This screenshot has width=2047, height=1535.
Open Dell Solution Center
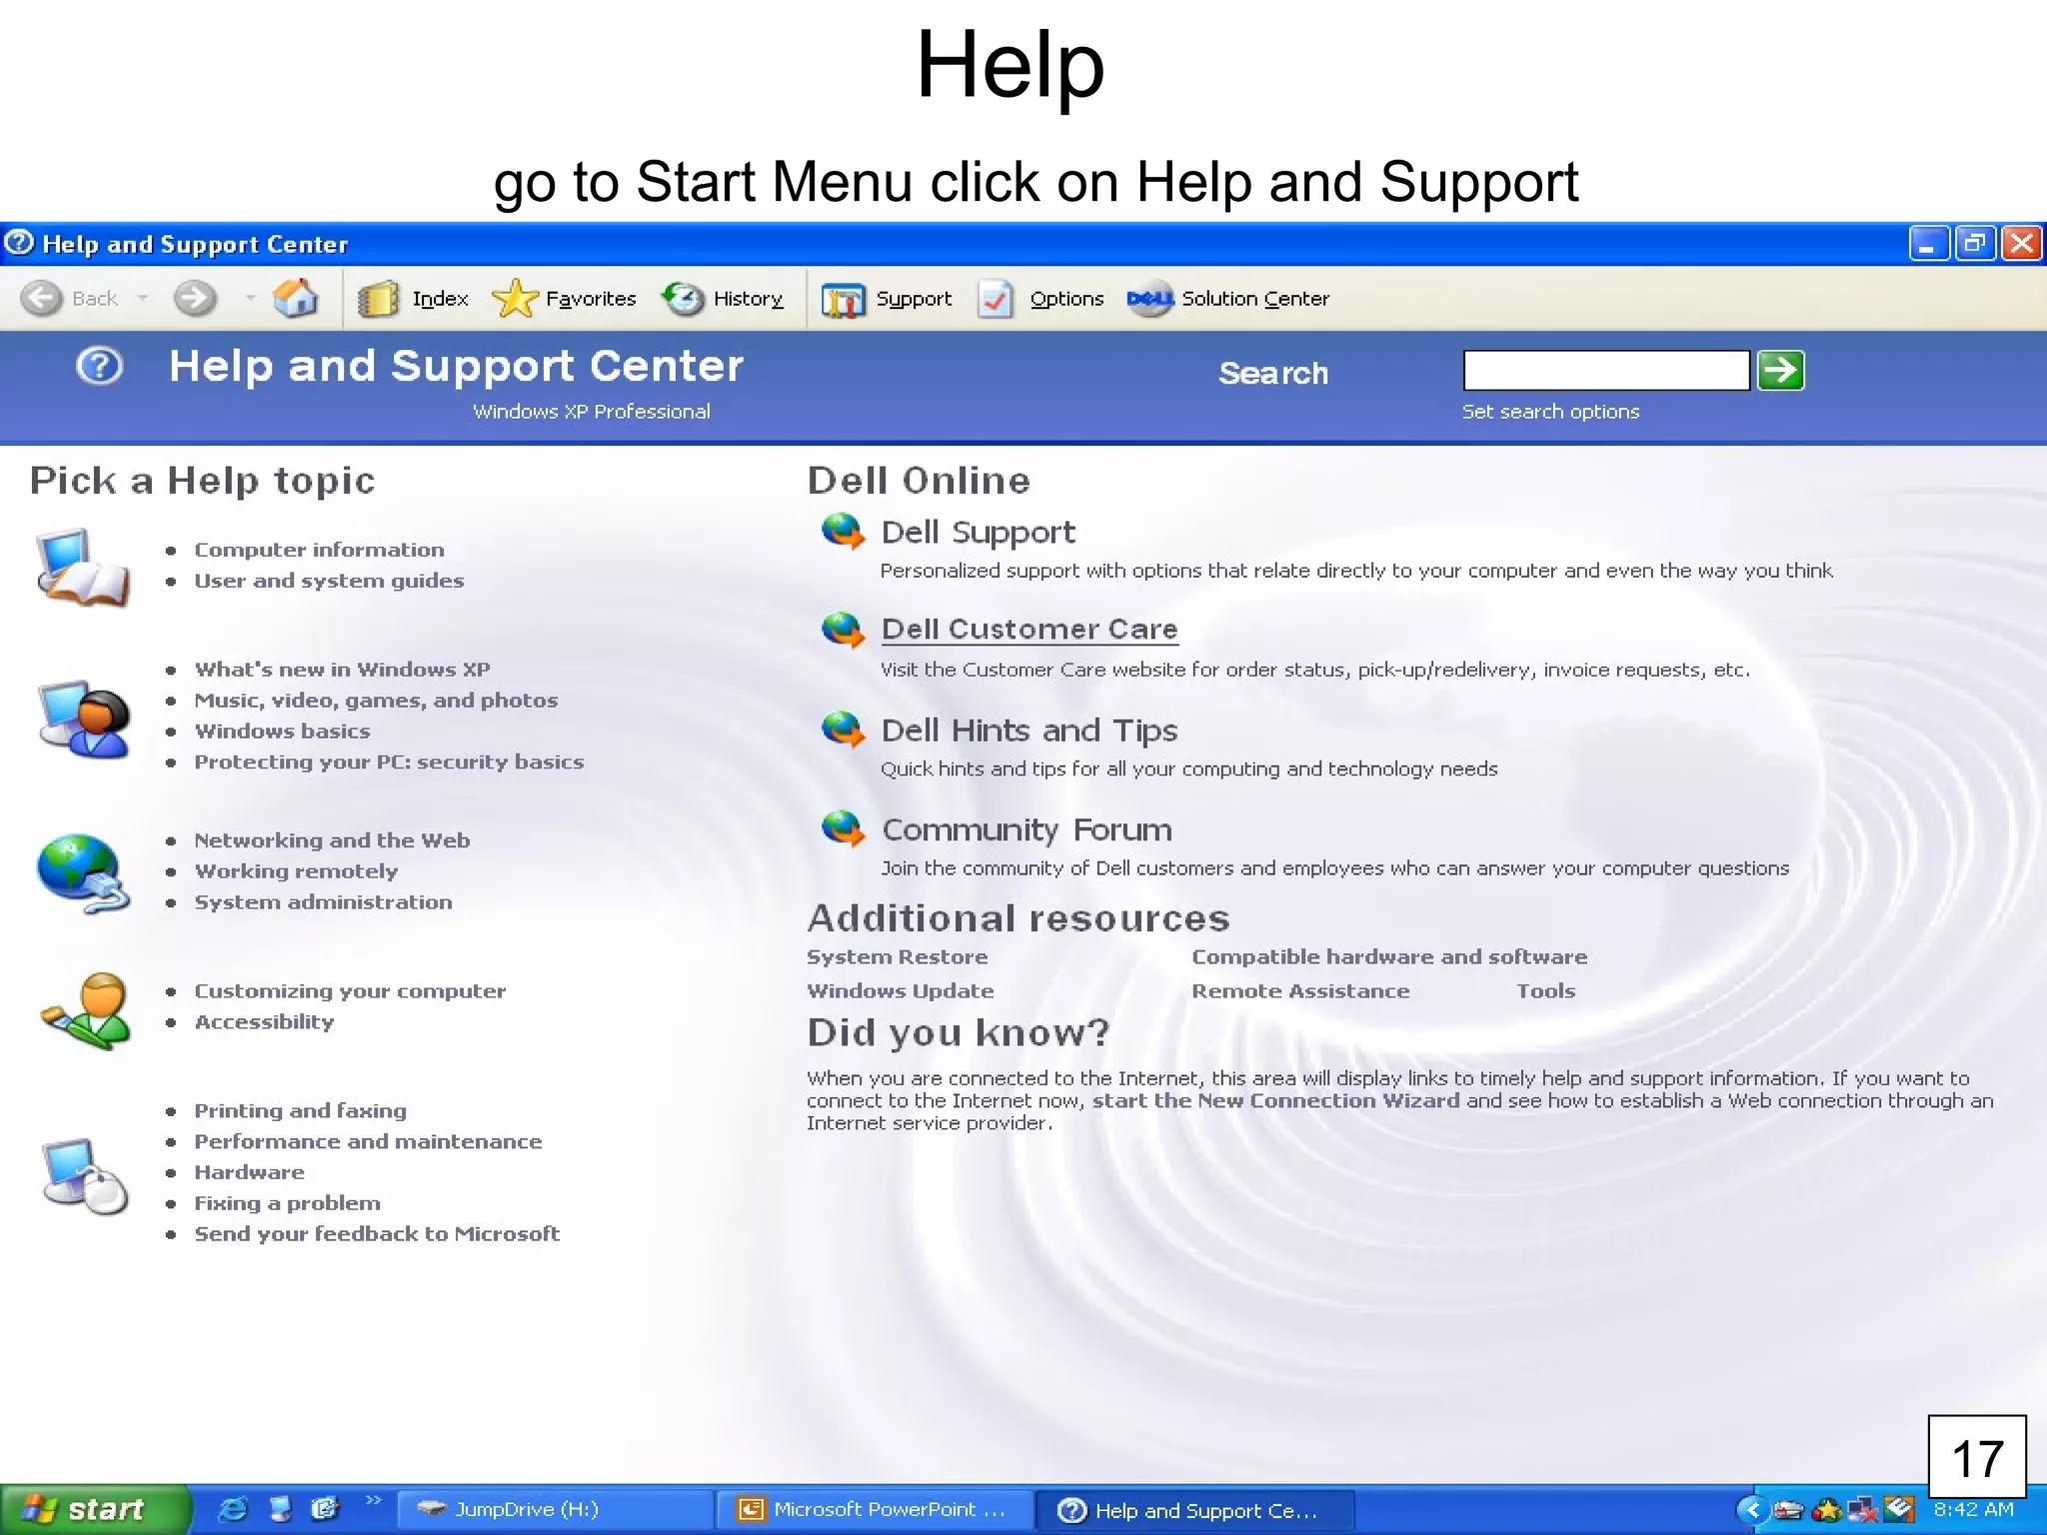[x=1227, y=298]
